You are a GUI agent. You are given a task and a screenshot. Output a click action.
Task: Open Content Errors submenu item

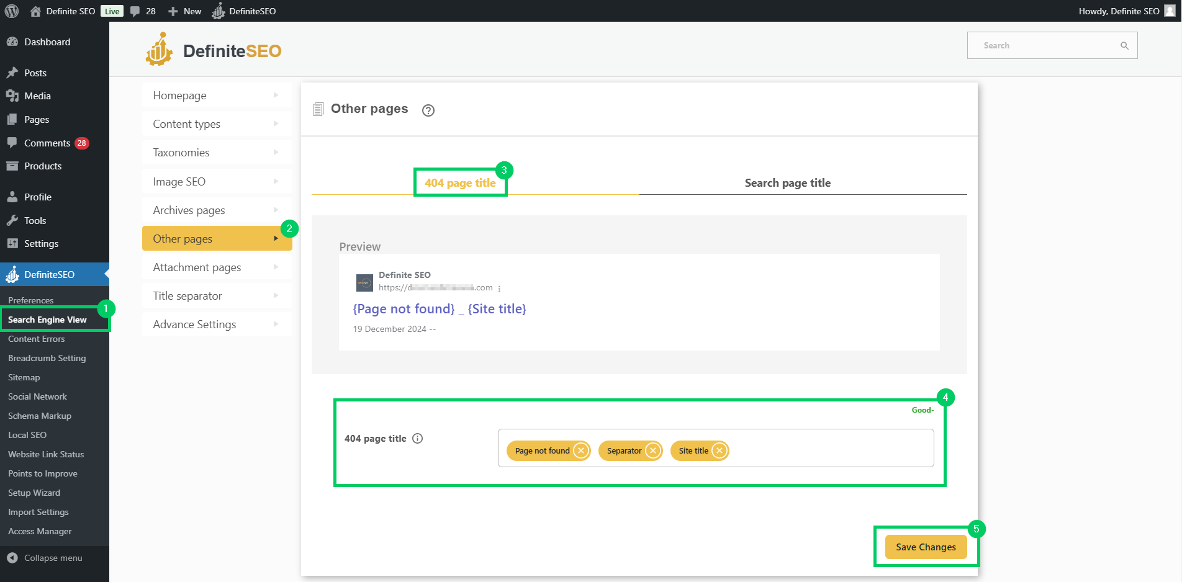[x=37, y=339]
